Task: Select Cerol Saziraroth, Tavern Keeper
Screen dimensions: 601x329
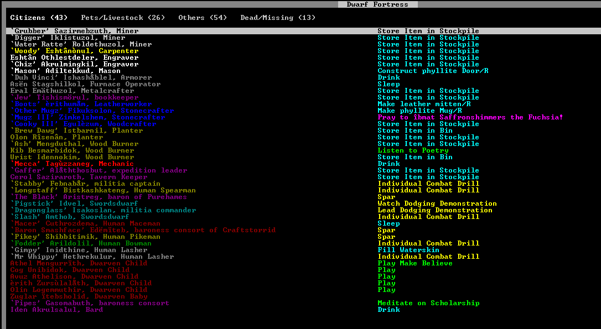Action: pyautogui.click(x=79, y=177)
